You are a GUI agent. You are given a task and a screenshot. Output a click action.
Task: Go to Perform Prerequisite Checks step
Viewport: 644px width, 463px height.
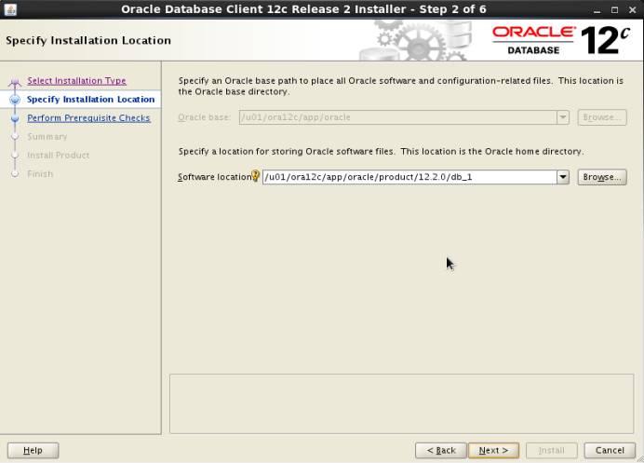pos(88,118)
